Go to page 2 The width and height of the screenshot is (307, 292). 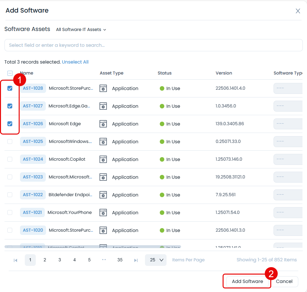(x=45, y=260)
